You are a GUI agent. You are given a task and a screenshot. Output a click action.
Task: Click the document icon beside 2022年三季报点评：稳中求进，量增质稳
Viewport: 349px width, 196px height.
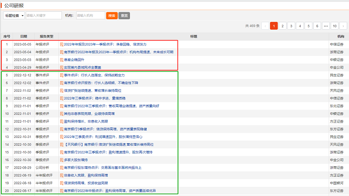point(62,98)
